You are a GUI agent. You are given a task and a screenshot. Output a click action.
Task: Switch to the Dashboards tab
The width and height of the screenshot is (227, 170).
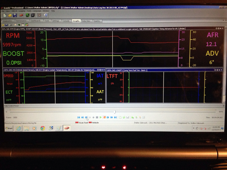click(x=35, y=21)
